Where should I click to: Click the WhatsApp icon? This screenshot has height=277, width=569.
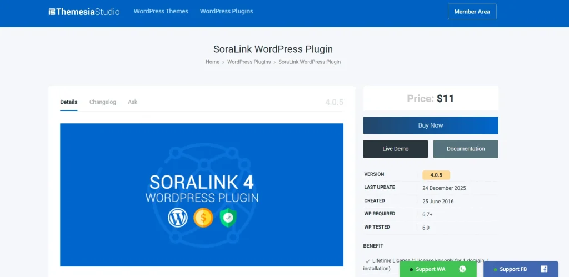[462, 269]
